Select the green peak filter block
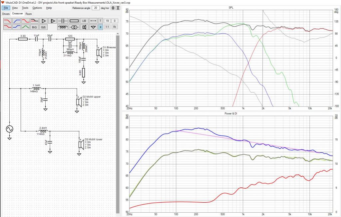This screenshot has width=341, height=217. pyautogui.click(x=25, y=27)
